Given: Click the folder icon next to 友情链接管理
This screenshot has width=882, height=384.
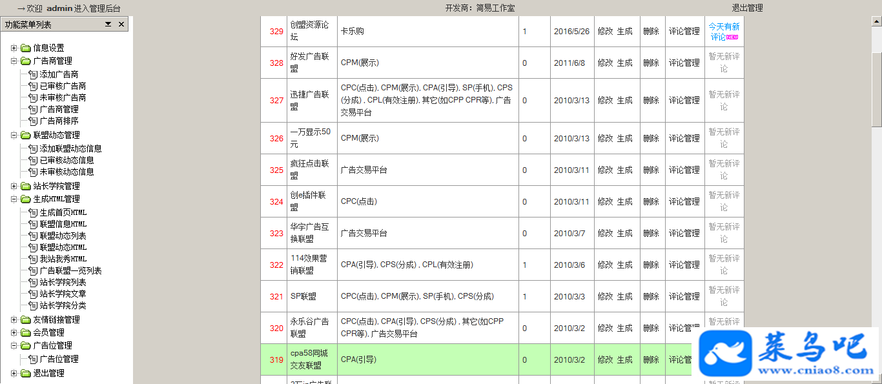Looking at the screenshot, I should [x=26, y=319].
